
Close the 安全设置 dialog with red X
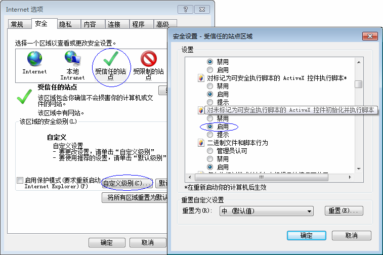(x=370, y=36)
